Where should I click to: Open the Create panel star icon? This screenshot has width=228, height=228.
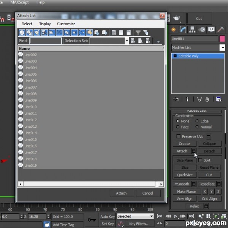(x=174, y=30)
